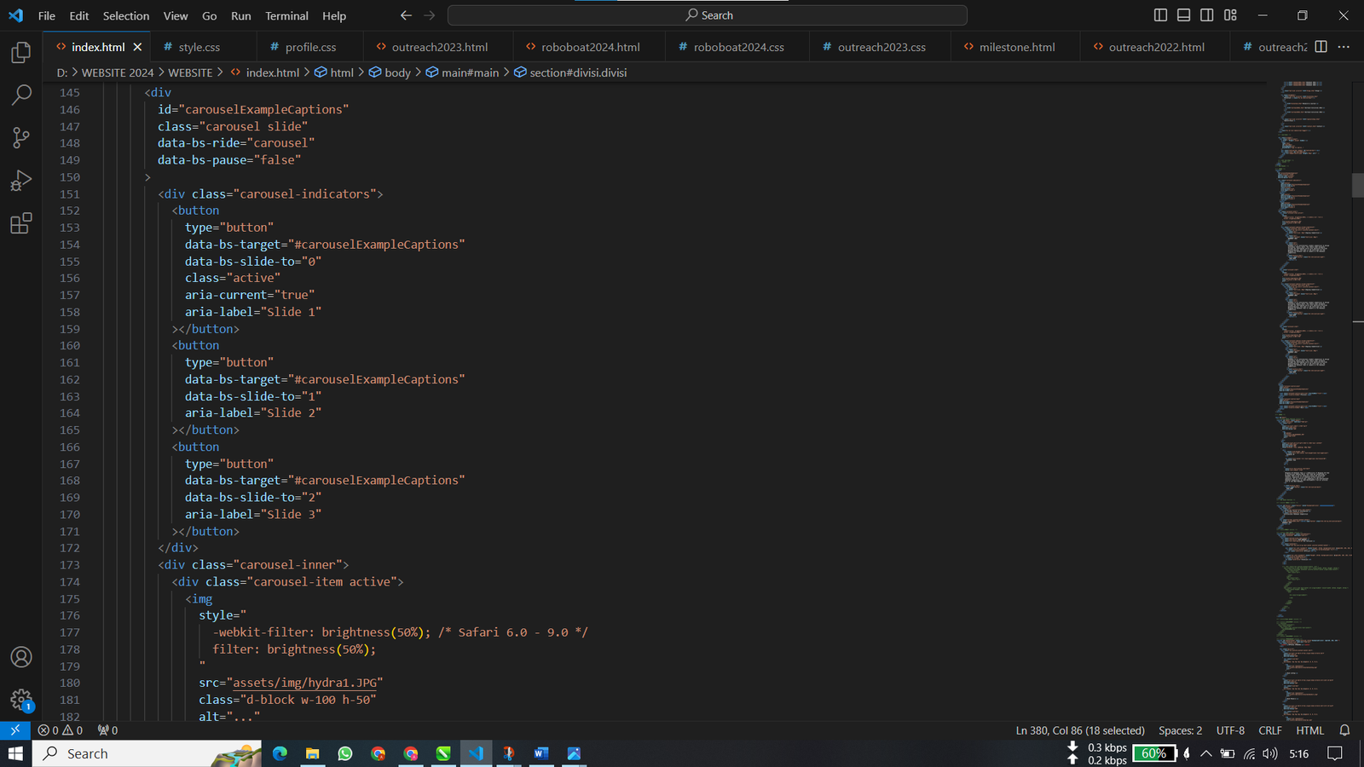Open the more editor actions ellipsis menu
Screen dimensions: 1364x767
coord(1344,47)
